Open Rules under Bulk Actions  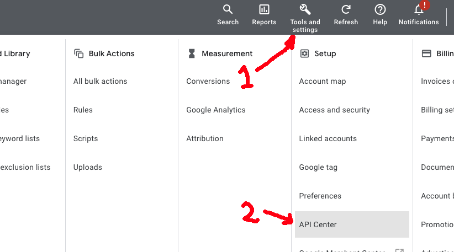83,110
